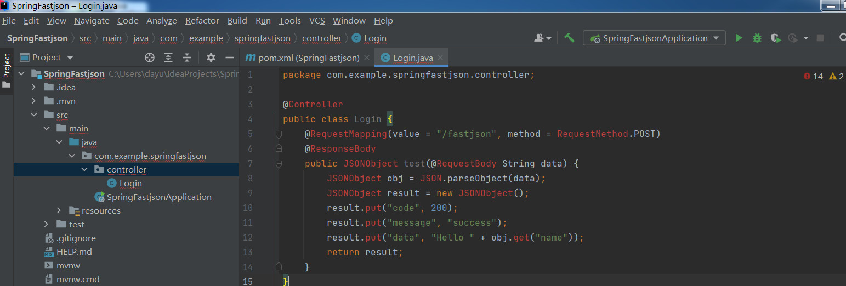Click the grey Stop square icon

tap(820, 38)
